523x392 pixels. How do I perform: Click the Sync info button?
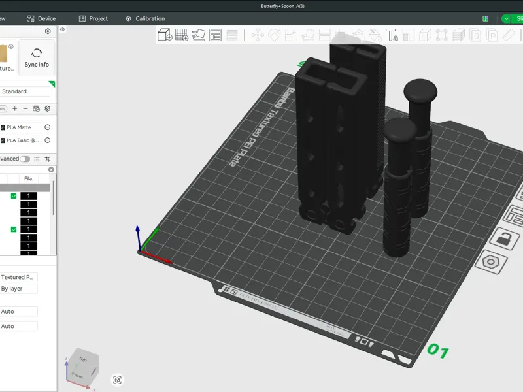[x=37, y=58]
